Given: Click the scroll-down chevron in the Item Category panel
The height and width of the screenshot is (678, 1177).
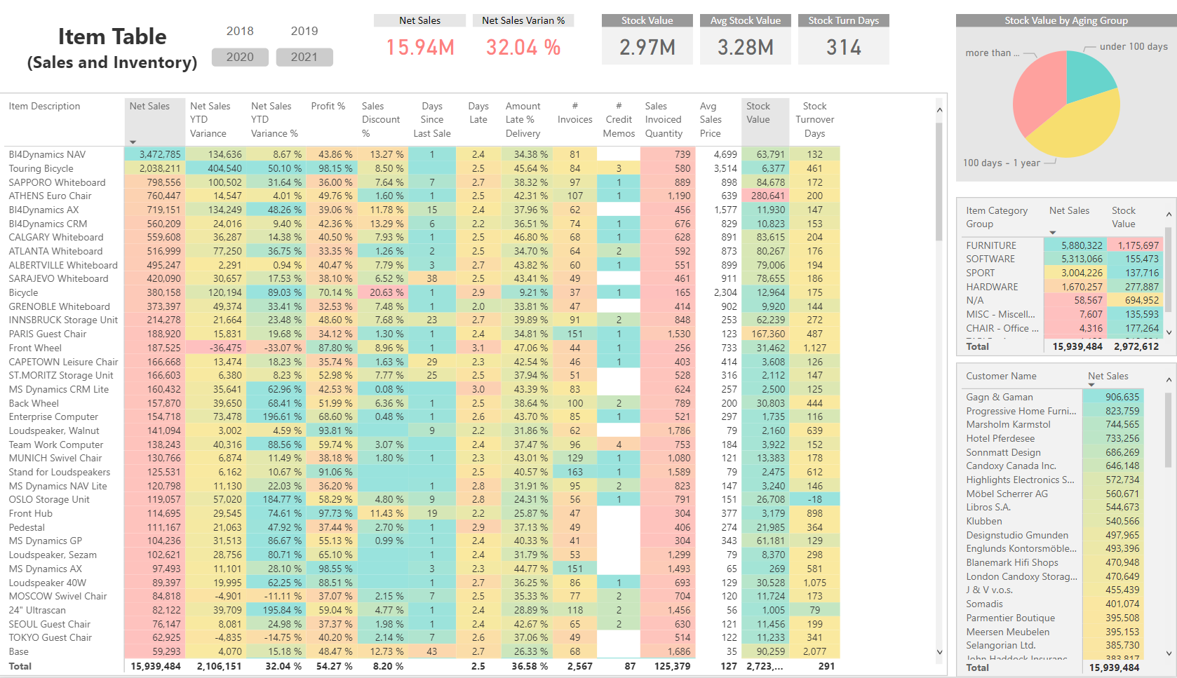Looking at the screenshot, I should click(1168, 334).
